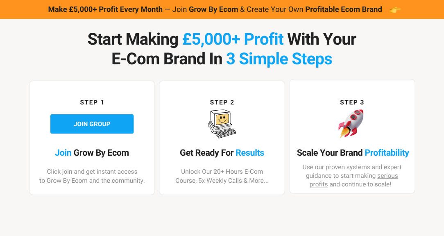Click the 'Make £5,000+ Profit Every Month' text
This screenshot has height=236, width=444.
coord(105,9)
